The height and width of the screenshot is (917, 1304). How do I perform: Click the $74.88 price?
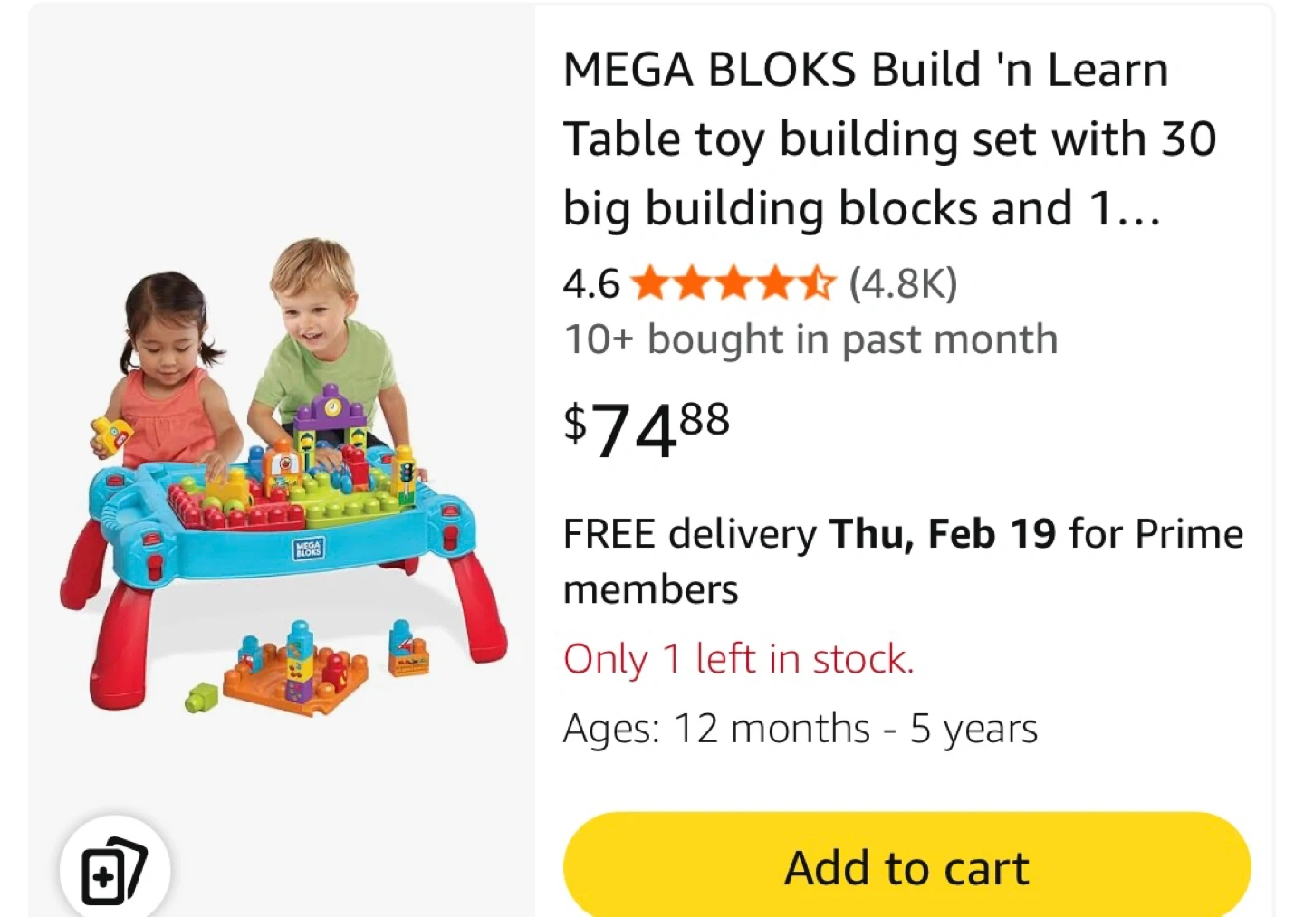[647, 428]
